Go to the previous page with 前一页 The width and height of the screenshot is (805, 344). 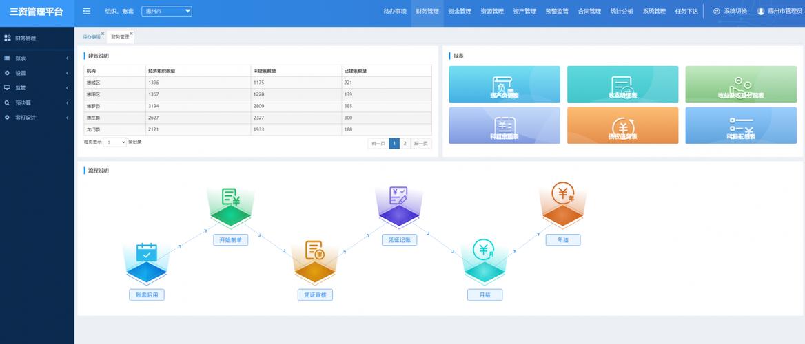pyautogui.click(x=378, y=144)
